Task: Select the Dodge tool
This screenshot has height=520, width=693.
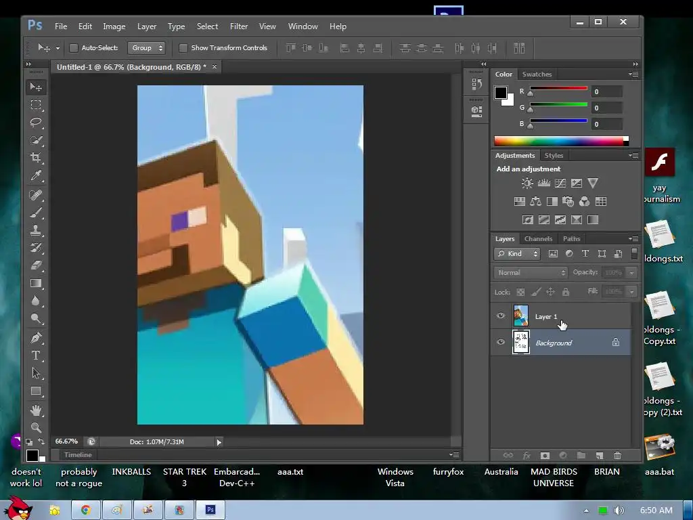Action: click(36, 318)
